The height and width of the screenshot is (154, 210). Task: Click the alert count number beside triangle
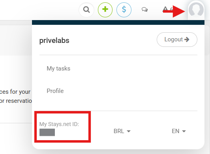pos(171,9)
